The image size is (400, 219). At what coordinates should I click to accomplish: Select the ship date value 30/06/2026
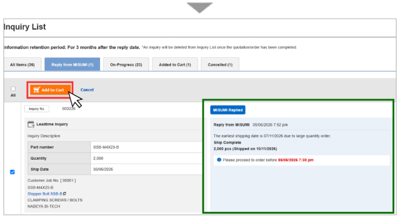coord(103,169)
